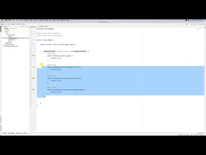Expand the out folder

pyautogui.click(x=4, y=32)
